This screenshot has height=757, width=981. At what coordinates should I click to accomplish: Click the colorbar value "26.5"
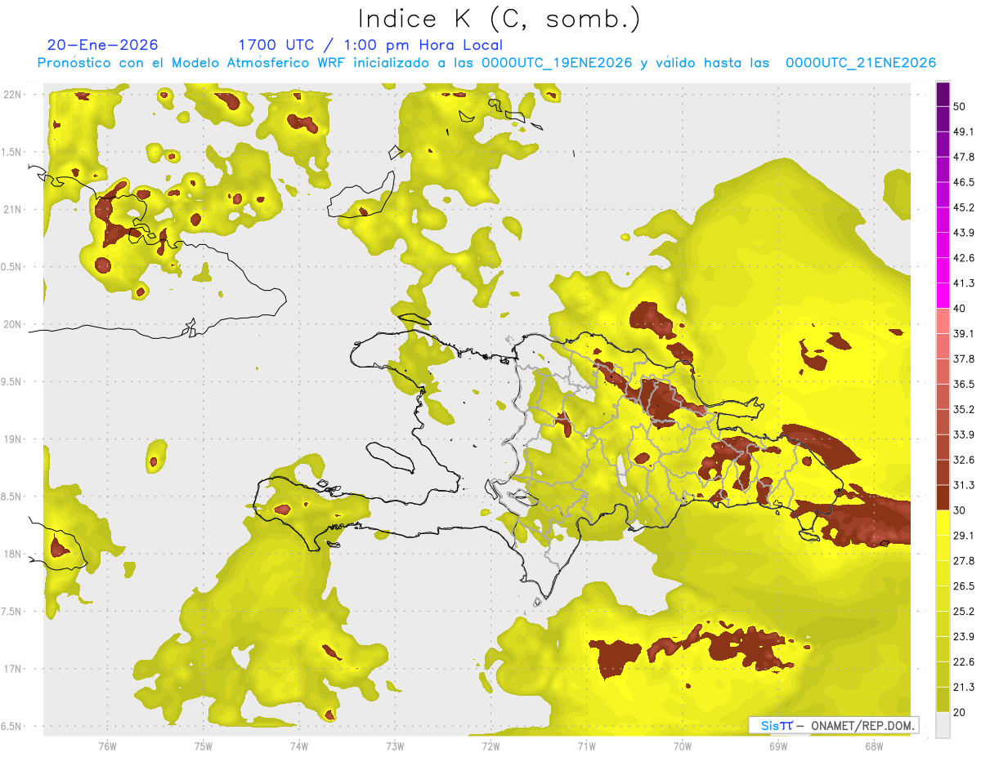pyautogui.click(x=964, y=586)
